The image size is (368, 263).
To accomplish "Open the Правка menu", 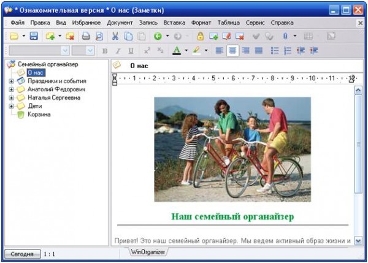I will coord(40,23).
